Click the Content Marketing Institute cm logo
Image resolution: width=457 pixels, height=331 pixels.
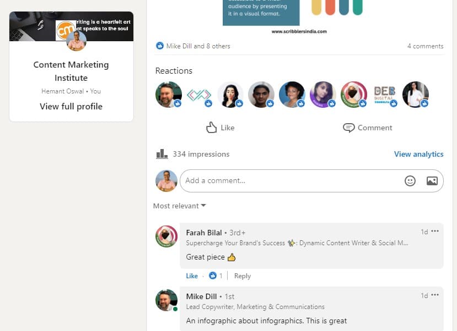[64, 29]
